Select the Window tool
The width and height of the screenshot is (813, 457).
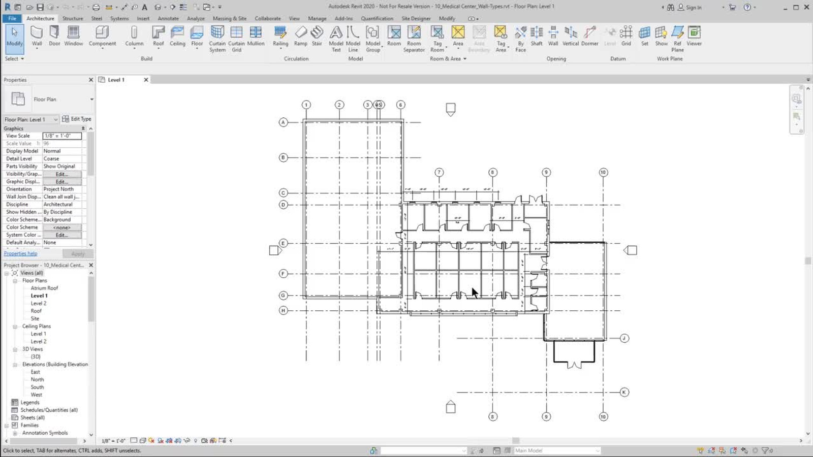pyautogui.click(x=74, y=36)
